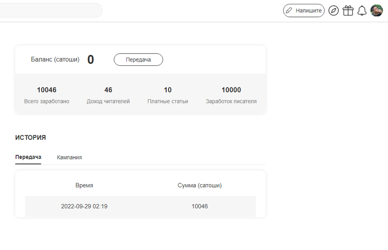The image size is (388, 250).
Task: Click the 10046 Всего заработано stat
Action: pos(47,95)
